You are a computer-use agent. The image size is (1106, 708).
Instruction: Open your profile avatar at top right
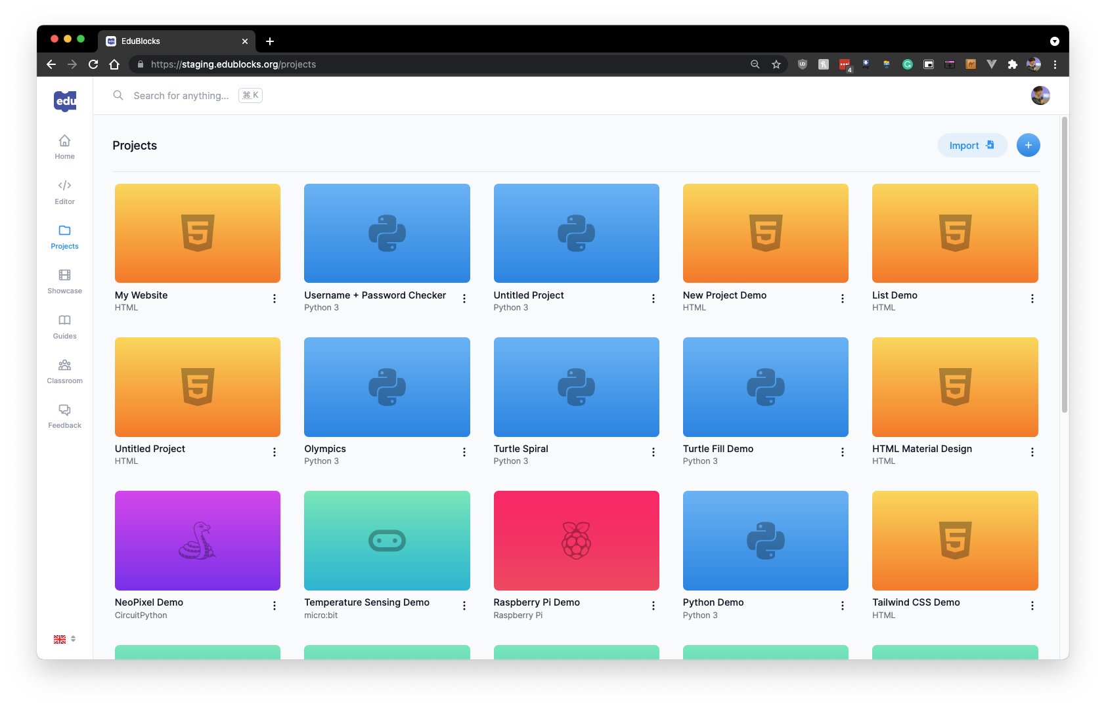point(1040,95)
